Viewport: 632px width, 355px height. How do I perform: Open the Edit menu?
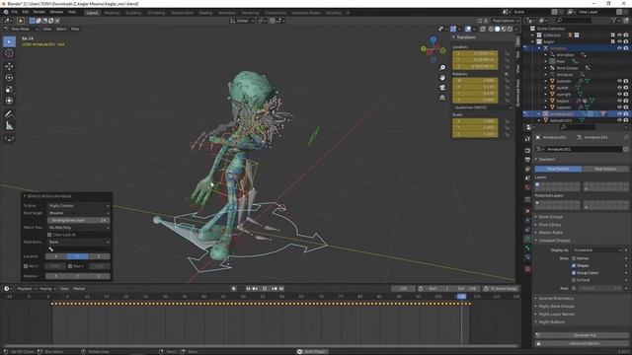pos(26,12)
